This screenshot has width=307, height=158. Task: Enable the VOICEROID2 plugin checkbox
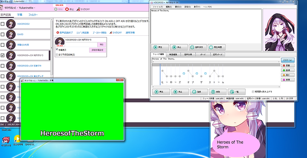[3, 24]
